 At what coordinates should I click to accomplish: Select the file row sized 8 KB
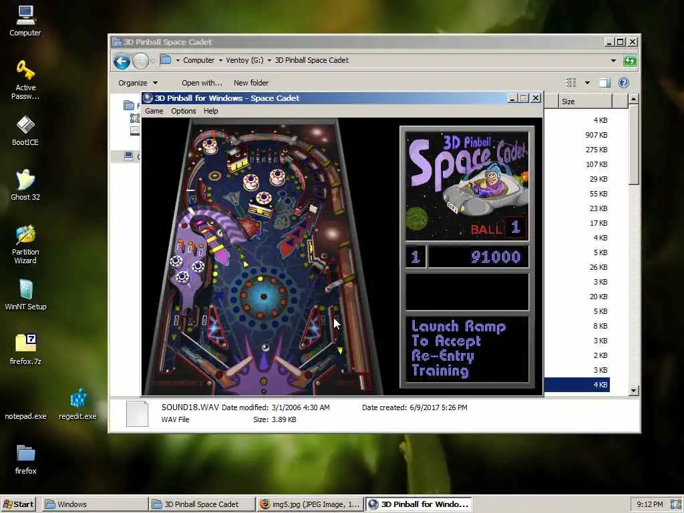[x=576, y=326]
